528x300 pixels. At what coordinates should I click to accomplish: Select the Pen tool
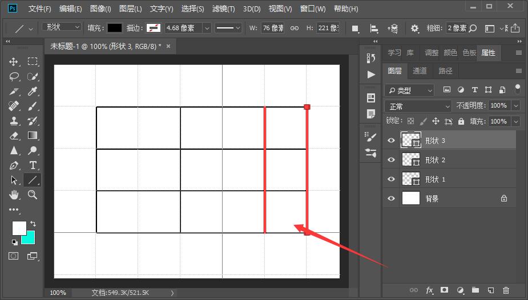14,165
